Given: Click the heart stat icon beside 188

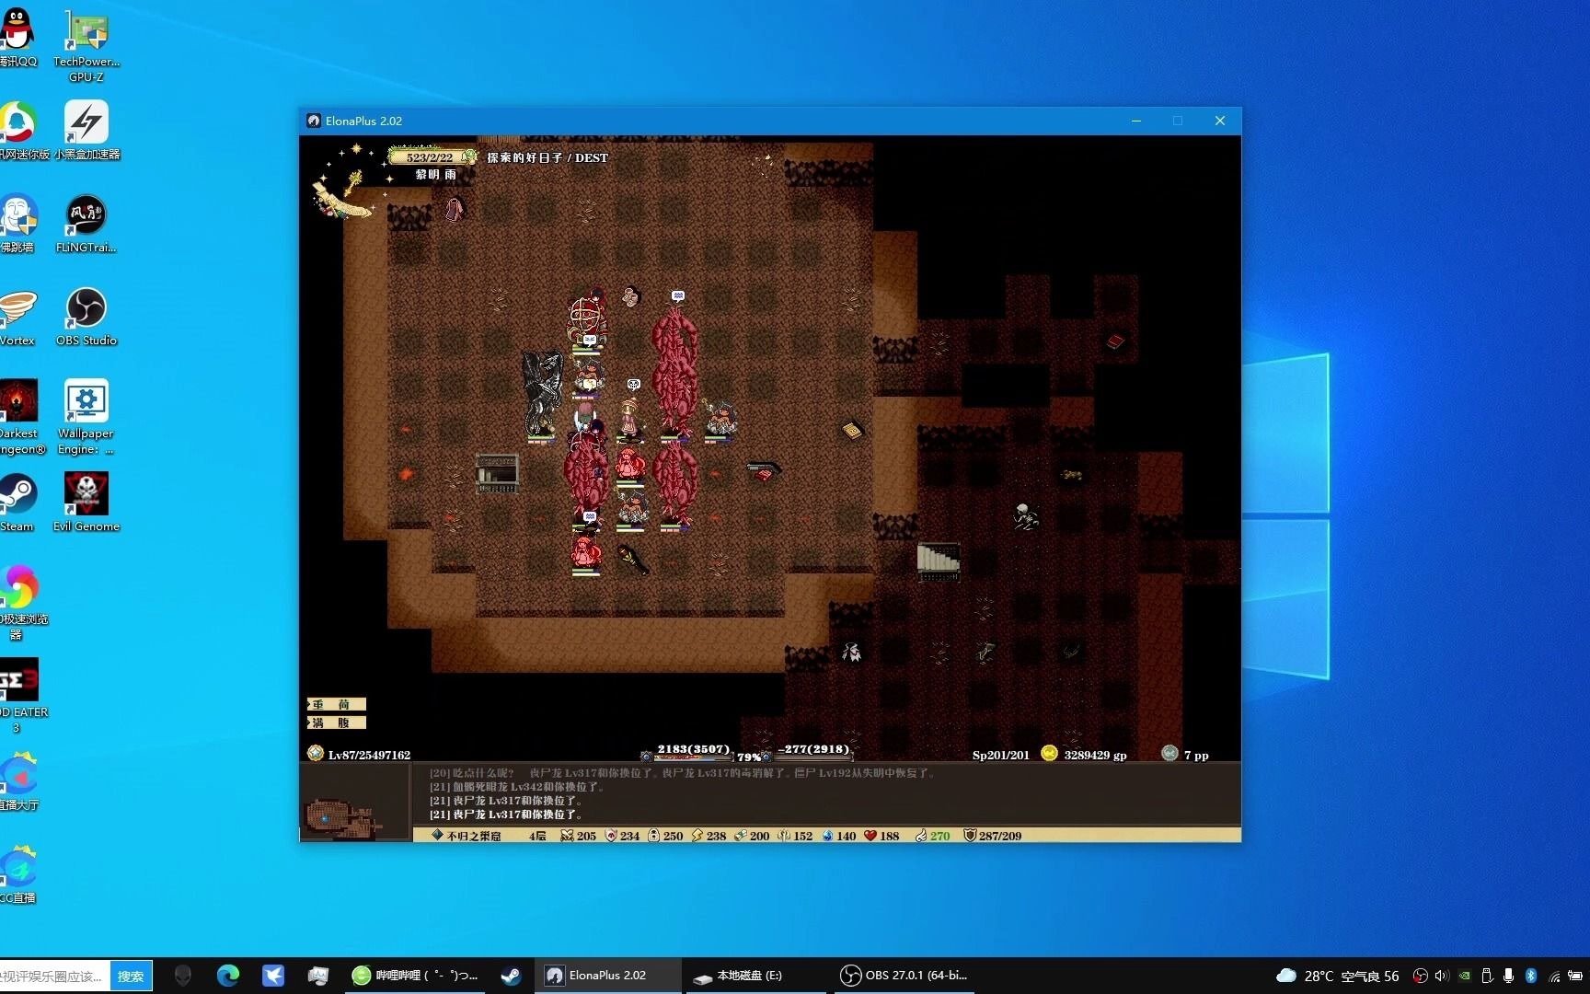Looking at the screenshot, I should click(x=870, y=836).
